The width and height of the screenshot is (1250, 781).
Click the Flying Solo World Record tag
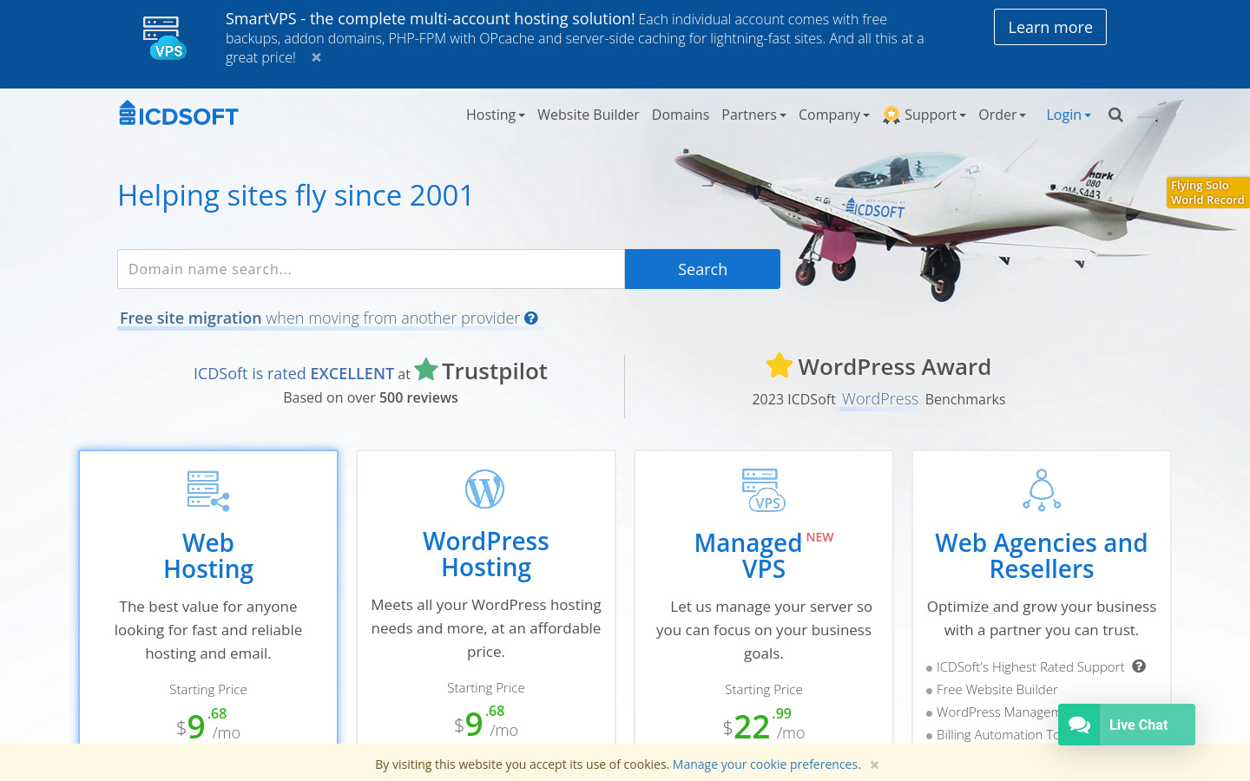click(1207, 193)
